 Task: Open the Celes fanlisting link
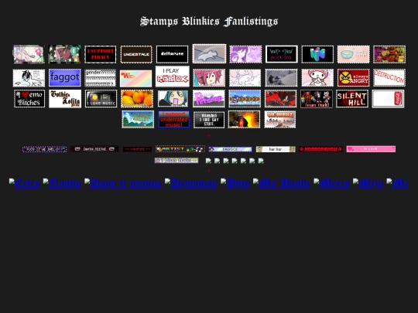(24, 184)
